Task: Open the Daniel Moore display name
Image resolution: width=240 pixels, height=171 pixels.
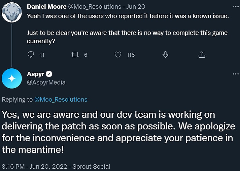Action: coord(46,6)
